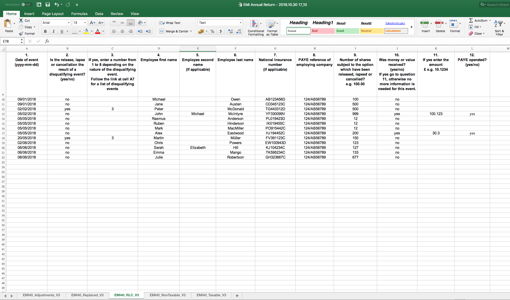Open the Undo history dropdown arrow
This screenshot has height=300, width=510.
61,5
